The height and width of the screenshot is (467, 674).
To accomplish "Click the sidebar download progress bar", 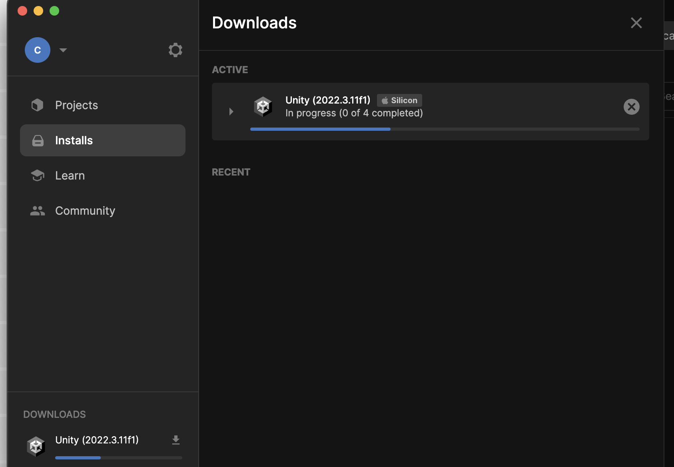I will pyautogui.click(x=119, y=458).
